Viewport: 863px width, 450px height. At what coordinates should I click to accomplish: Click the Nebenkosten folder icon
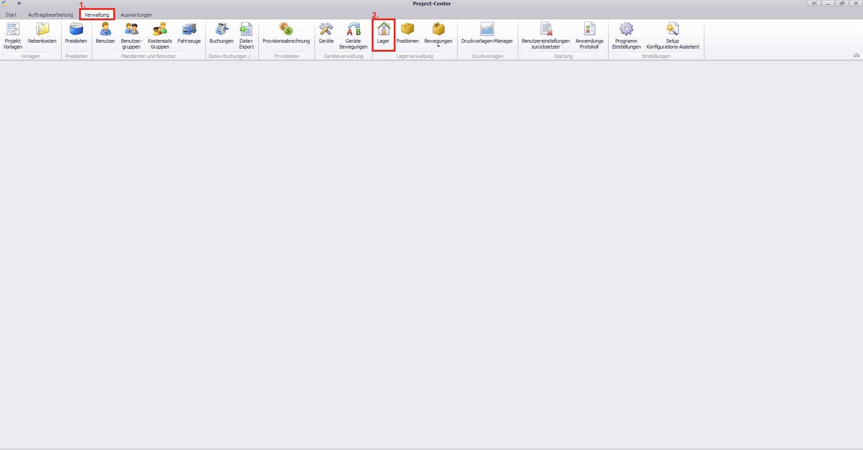click(x=42, y=30)
